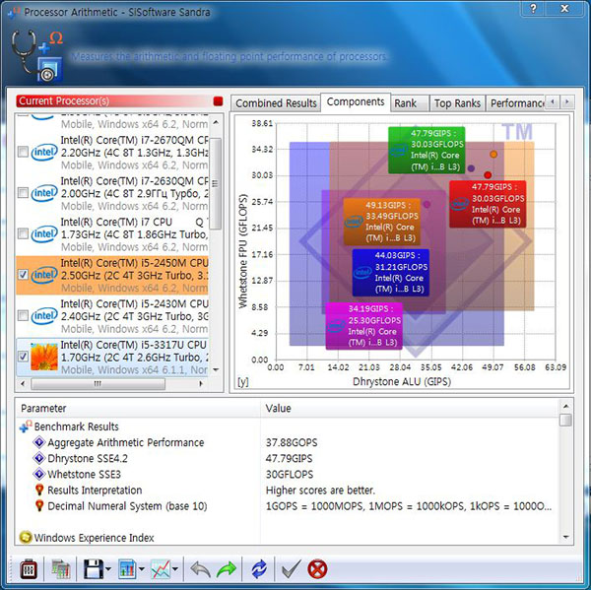Click the Whetstone SSE3 diamond icon
Viewport: 591px width, 590px height.
click(39, 474)
